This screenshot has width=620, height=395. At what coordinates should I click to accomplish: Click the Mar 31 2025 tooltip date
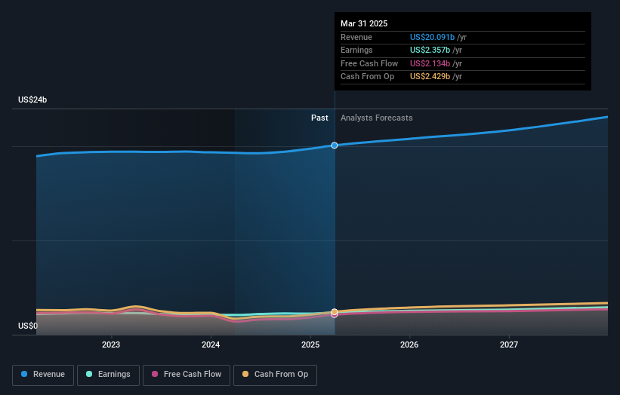(364, 23)
